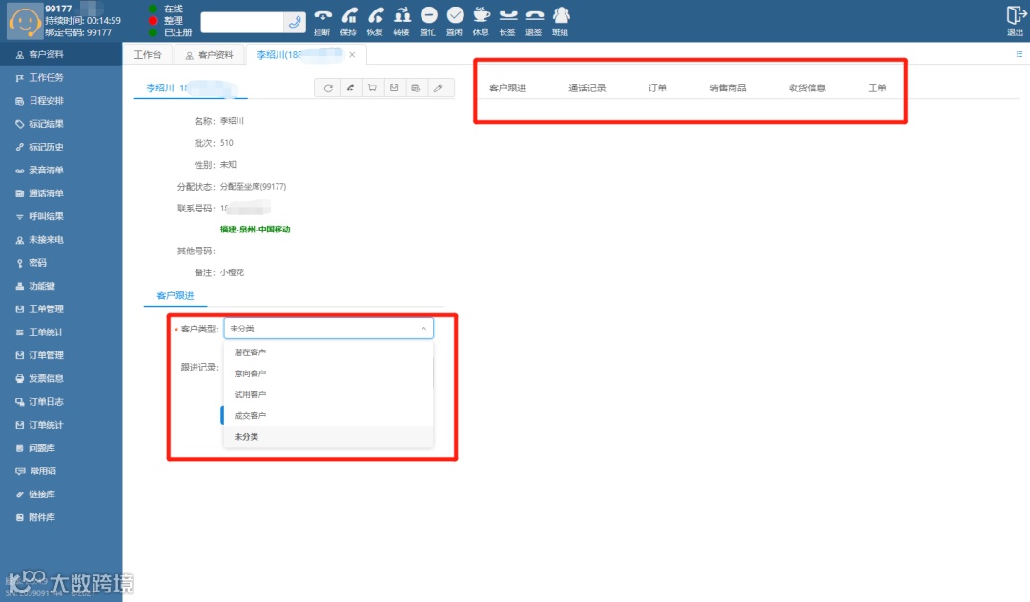Viewport: 1030px width, 602px height.
Task: Open 未接来电 in the sidebar
Action: (61, 239)
